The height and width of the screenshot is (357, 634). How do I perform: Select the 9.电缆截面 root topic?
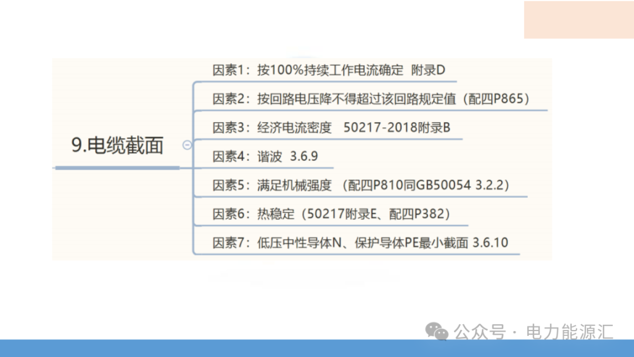point(117,145)
